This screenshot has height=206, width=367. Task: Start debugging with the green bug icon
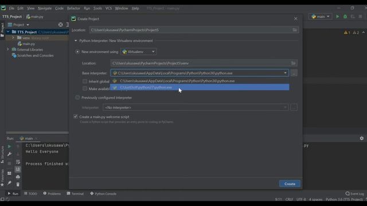pyautogui.click(x=345, y=17)
